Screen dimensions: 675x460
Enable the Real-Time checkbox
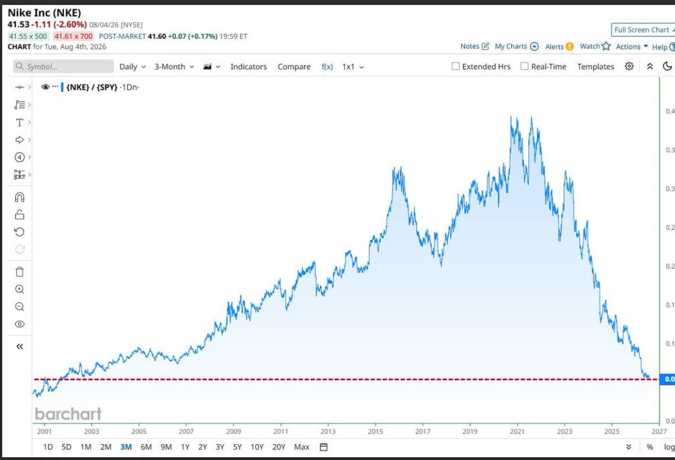point(524,67)
